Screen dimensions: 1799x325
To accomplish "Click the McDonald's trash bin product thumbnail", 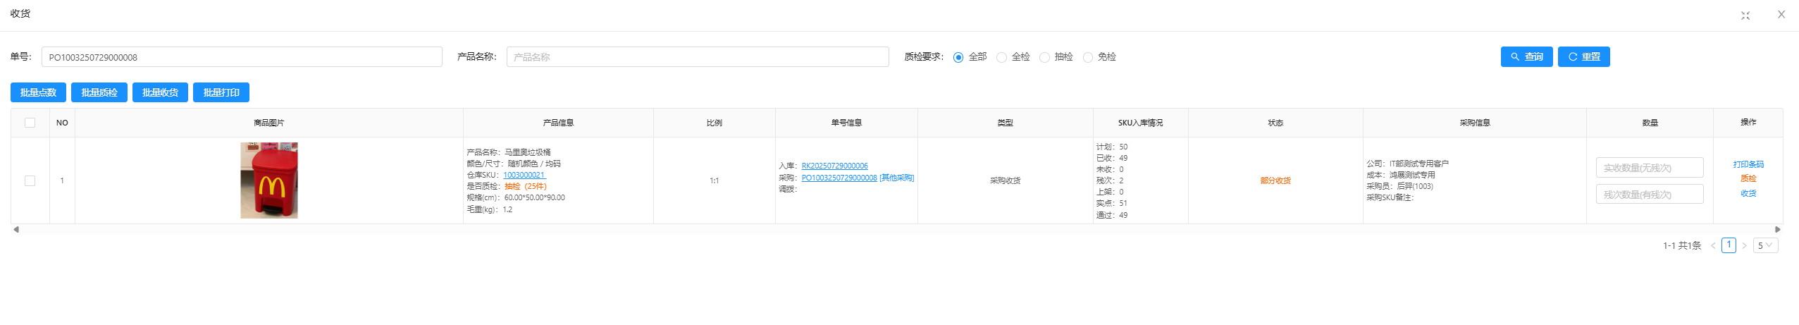I will pyautogui.click(x=269, y=180).
